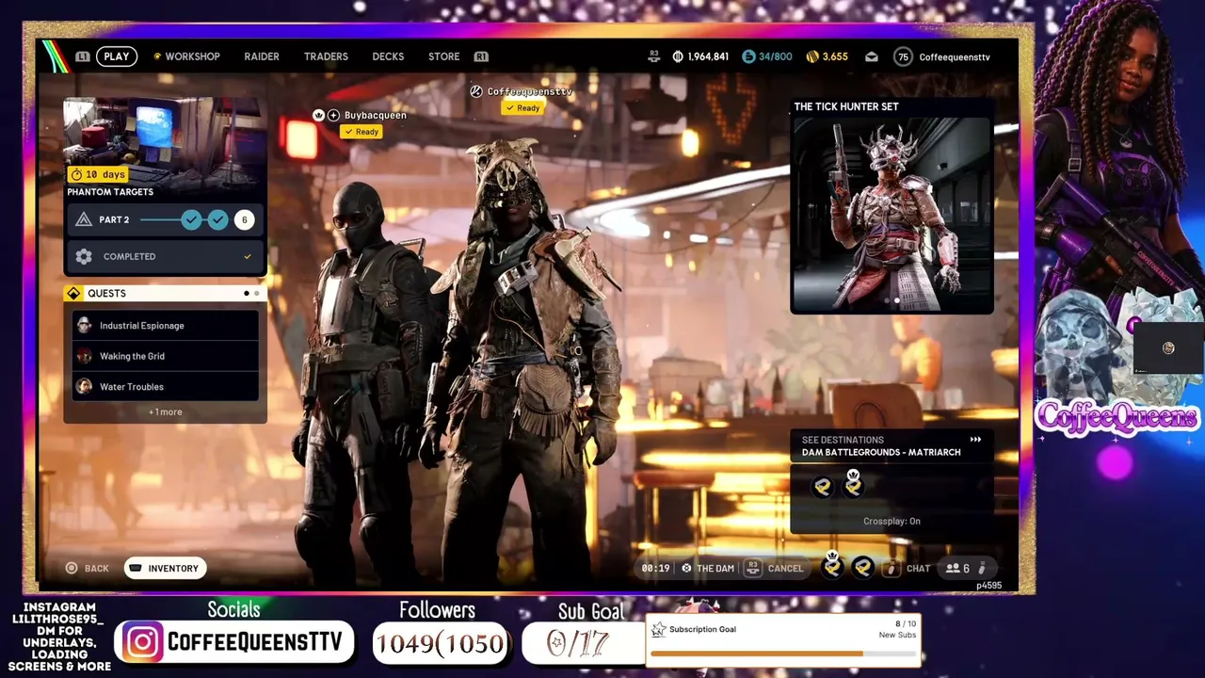Screen dimensions: 1205x678
Task: Click the 00:19 matchmaking timer
Action: click(x=655, y=569)
